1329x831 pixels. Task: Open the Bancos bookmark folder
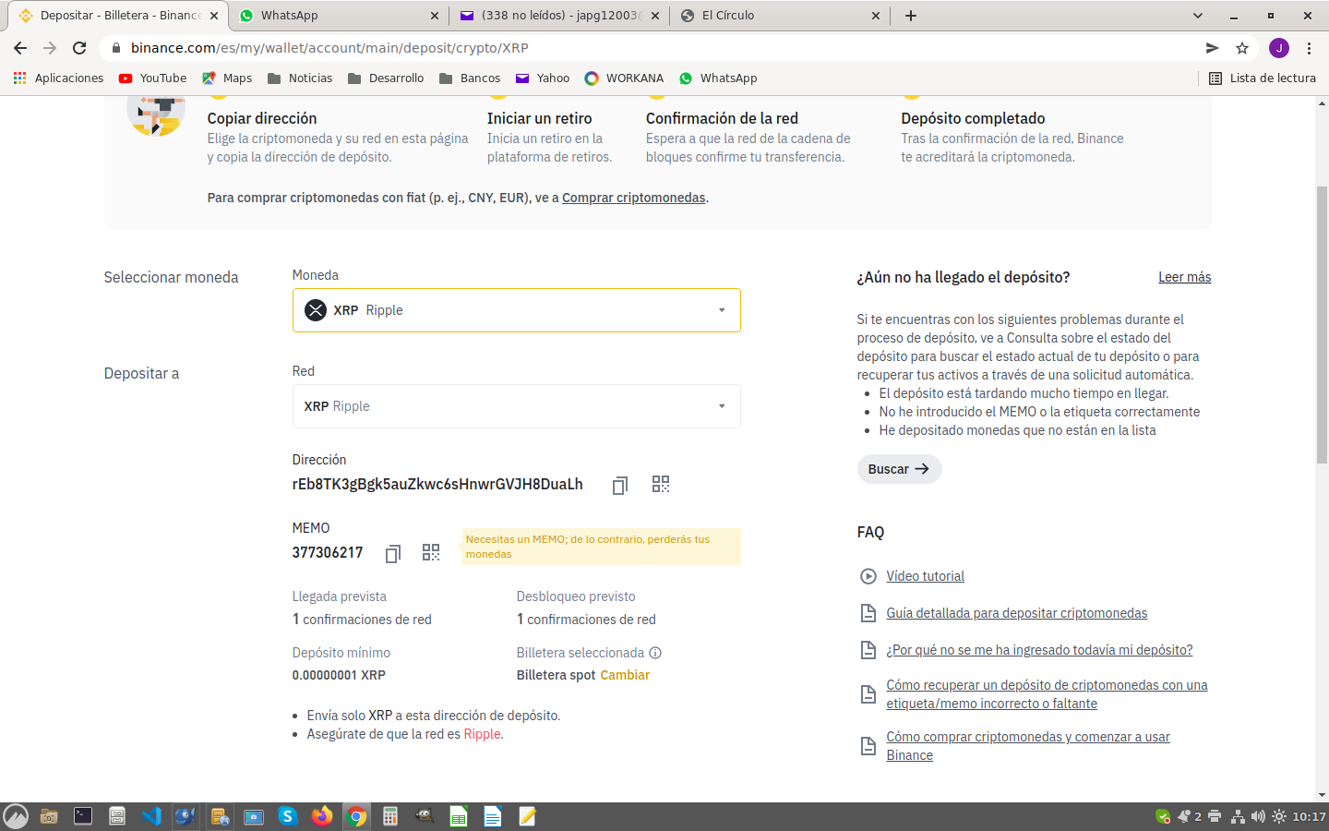pos(470,78)
